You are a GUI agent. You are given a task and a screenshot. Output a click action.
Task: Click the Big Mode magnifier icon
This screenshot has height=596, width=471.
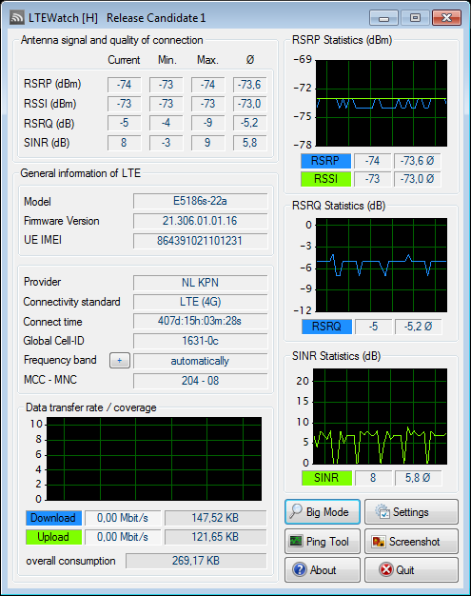(x=296, y=511)
